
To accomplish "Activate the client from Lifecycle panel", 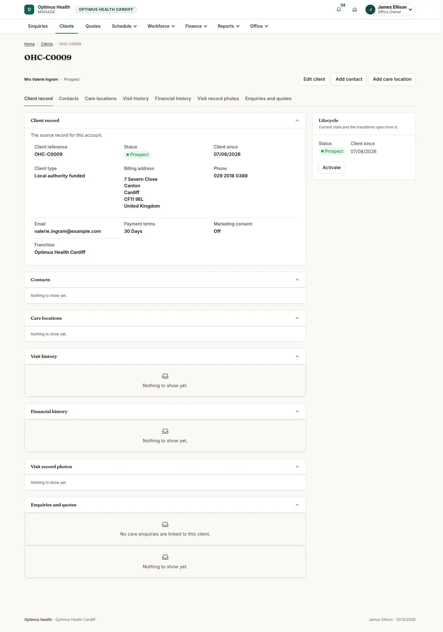I will tap(332, 167).
